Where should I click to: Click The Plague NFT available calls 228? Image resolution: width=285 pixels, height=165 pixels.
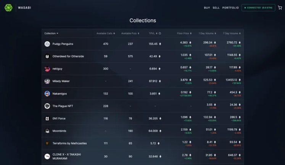pos(106,106)
